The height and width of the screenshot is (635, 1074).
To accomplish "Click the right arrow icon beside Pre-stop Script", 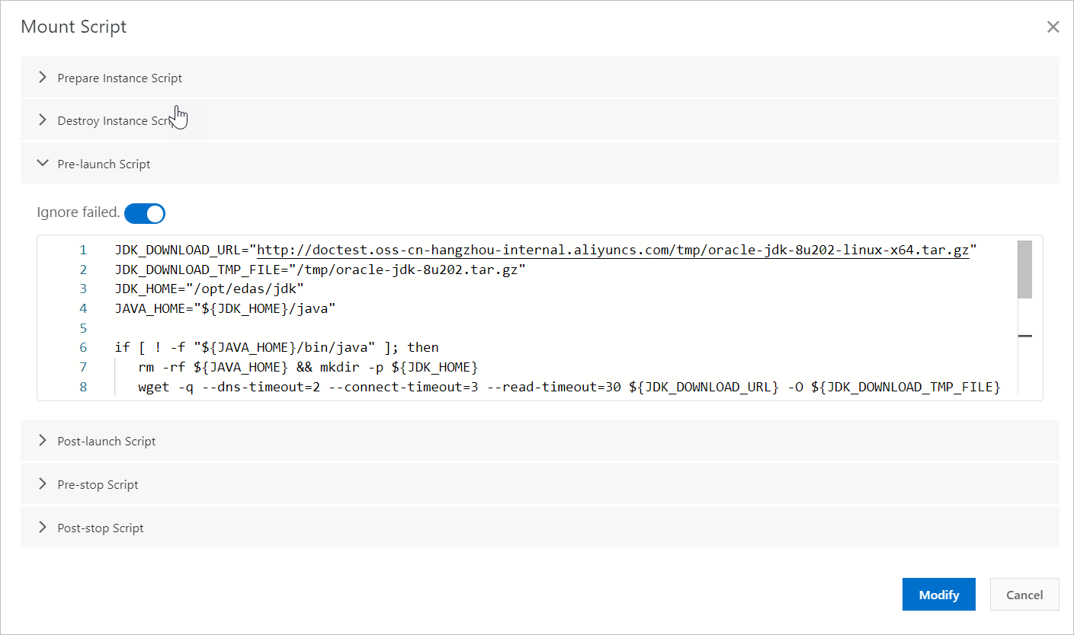I will (43, 483).
